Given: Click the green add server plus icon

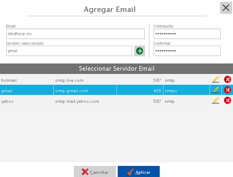Looking at the screenshot, I should tap(140, 51).
